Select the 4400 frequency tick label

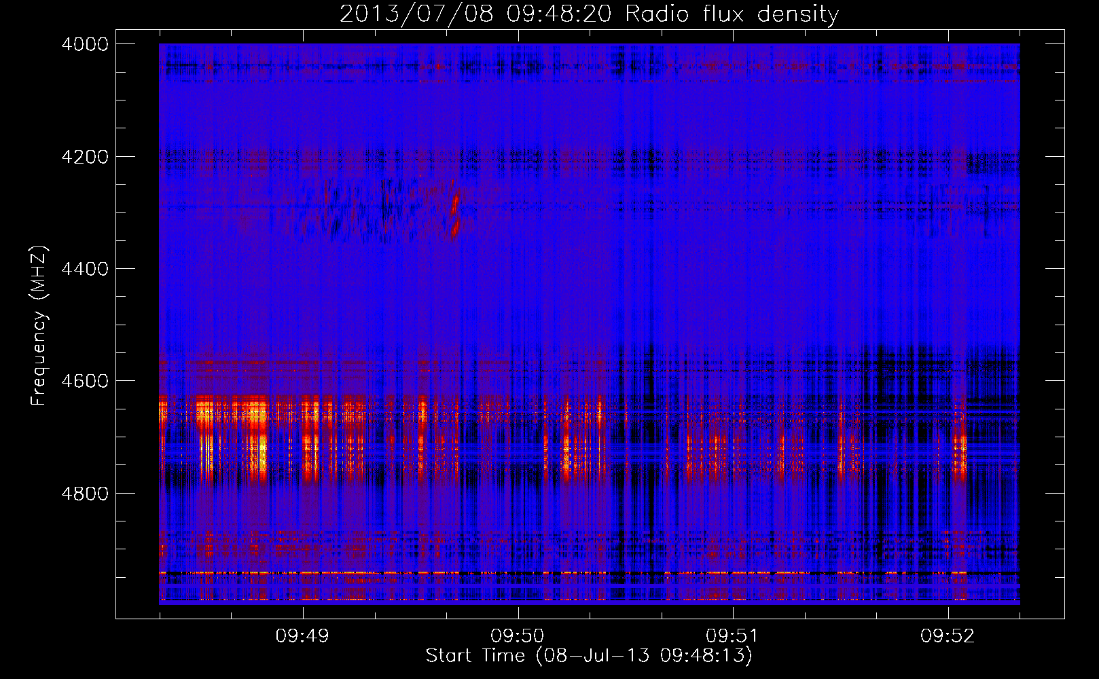click(85, 269)
